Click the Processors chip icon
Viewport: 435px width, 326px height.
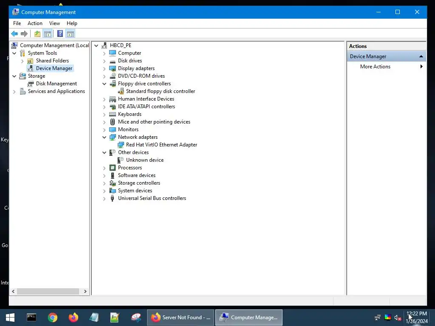pos(112,168)
